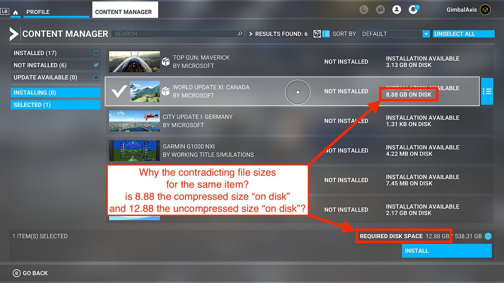The image size is (504, 283).
Task: Click the magnifier icon in the search bar
Action: coord(240,34)
